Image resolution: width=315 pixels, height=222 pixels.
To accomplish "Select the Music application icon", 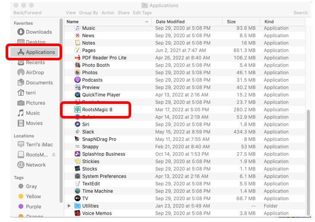I will click(x=78, y=28).
